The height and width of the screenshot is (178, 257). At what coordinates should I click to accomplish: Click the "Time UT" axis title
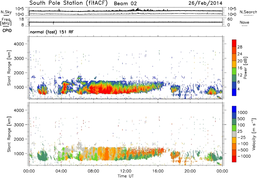click(126, 176)
